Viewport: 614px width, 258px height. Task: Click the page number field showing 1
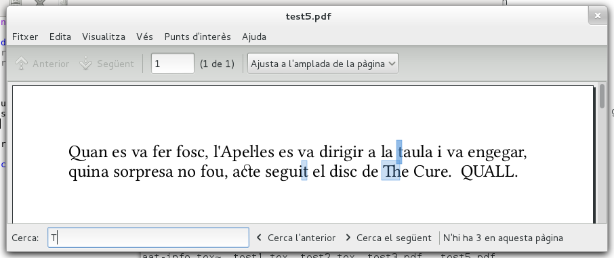173,64
